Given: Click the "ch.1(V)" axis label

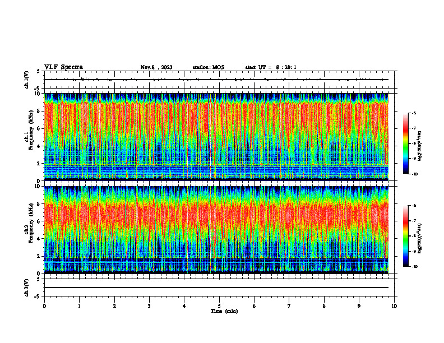Looking at the screenshot, I should (26, 80).
